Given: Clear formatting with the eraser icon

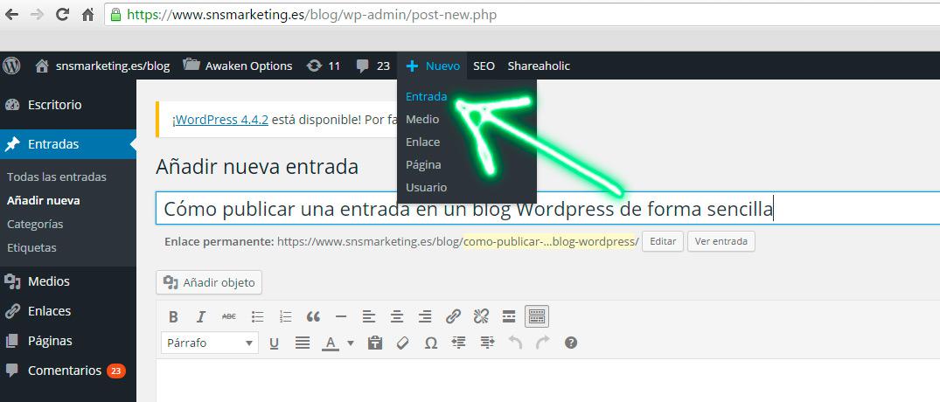Looking at the screenshot, I should click(x=403, y=343).
